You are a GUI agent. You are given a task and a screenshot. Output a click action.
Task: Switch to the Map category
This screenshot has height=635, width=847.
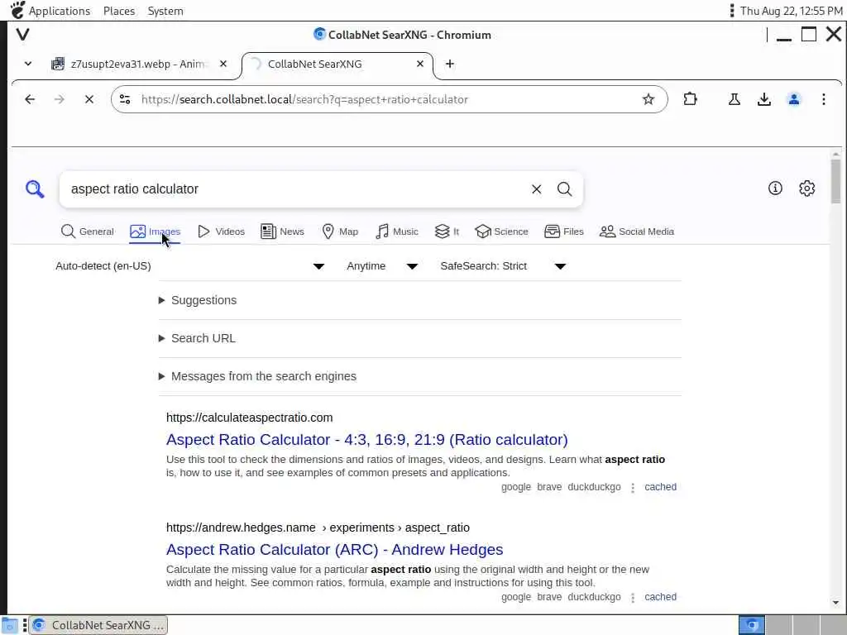340,232
